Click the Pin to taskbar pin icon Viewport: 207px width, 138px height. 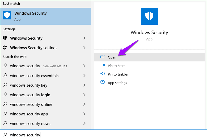tap(103, 74)
